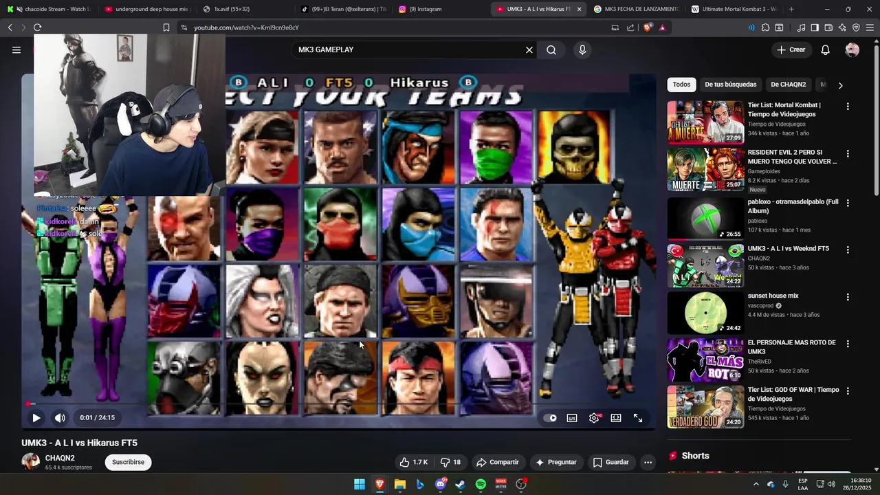Open the Tier List GOD OF WAR thumbnail
The image size is (880, 495).
705,406
